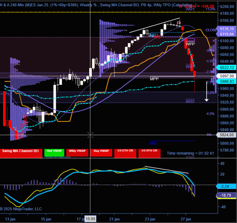The image size is (237, 223).
Task: Click the NinjaTrader copyright text
Action: 21,209
